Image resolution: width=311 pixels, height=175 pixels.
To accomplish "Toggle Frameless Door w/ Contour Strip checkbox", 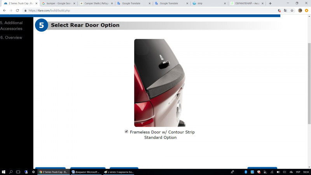I will pos(126,131).
